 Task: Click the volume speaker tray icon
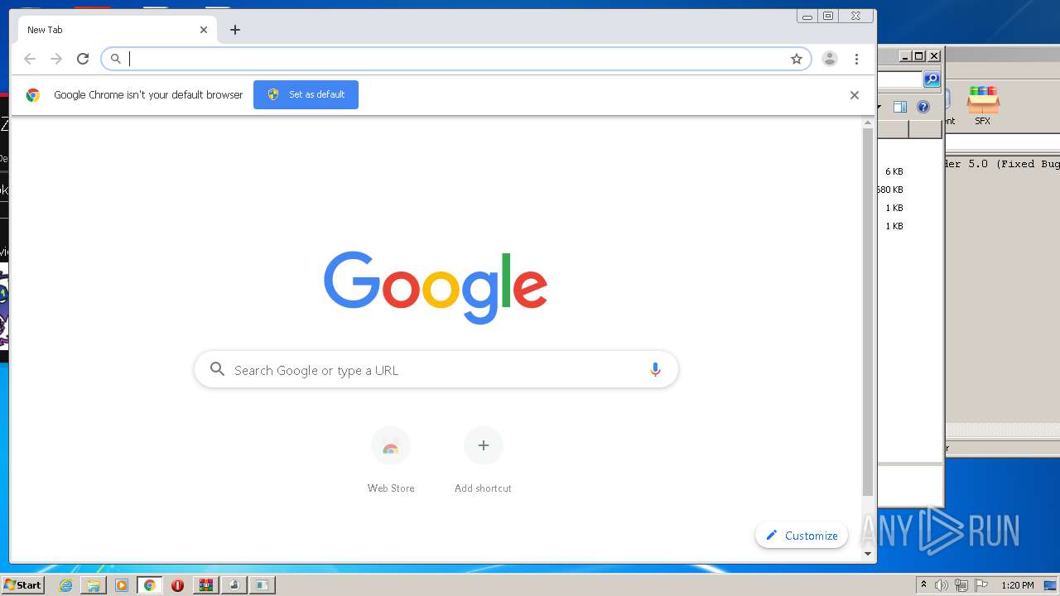pos(942,585)
